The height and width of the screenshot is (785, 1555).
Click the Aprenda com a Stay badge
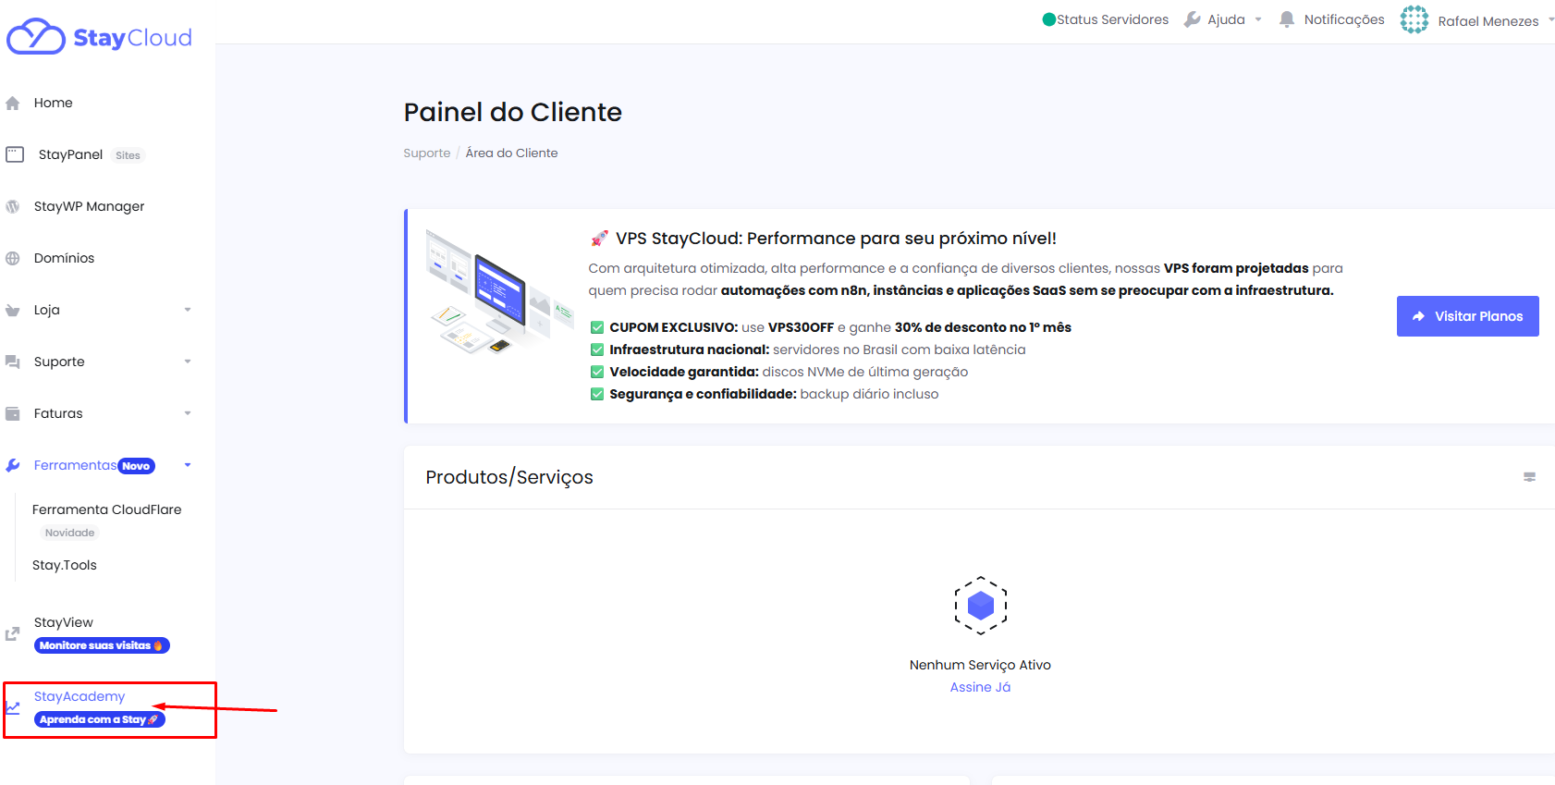click(100, 719)
